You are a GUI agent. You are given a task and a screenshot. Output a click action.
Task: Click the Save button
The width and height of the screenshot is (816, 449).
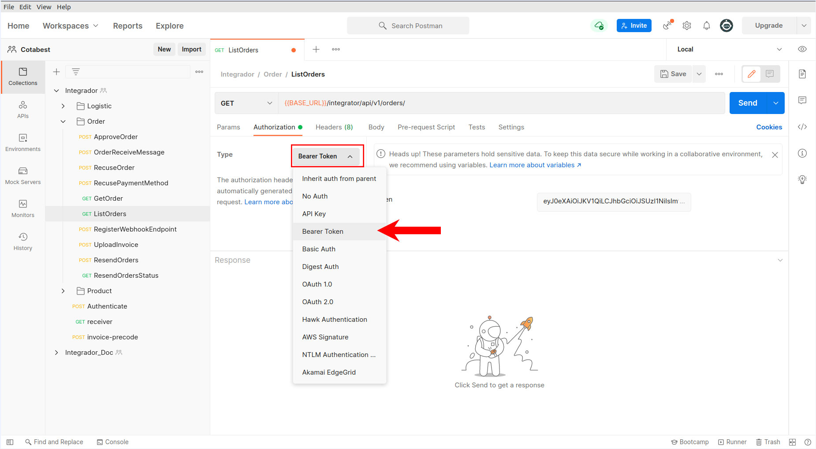673,74
